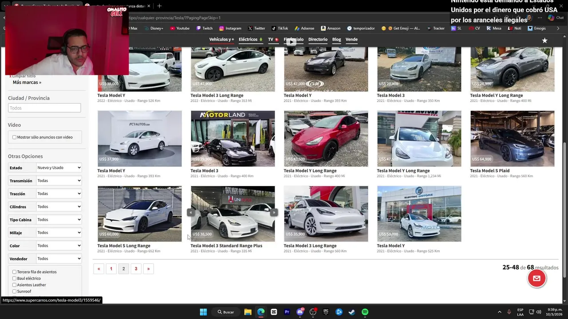Open Spotify from the taskbar
Viewport: 568px width, 319px height.
click(x=365, y=312)
